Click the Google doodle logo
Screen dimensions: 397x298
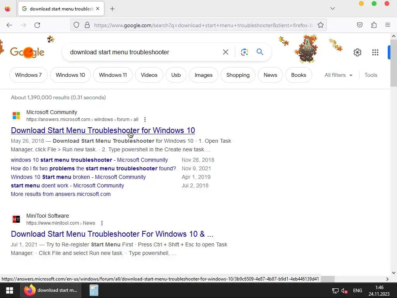(x=27, y=52)
